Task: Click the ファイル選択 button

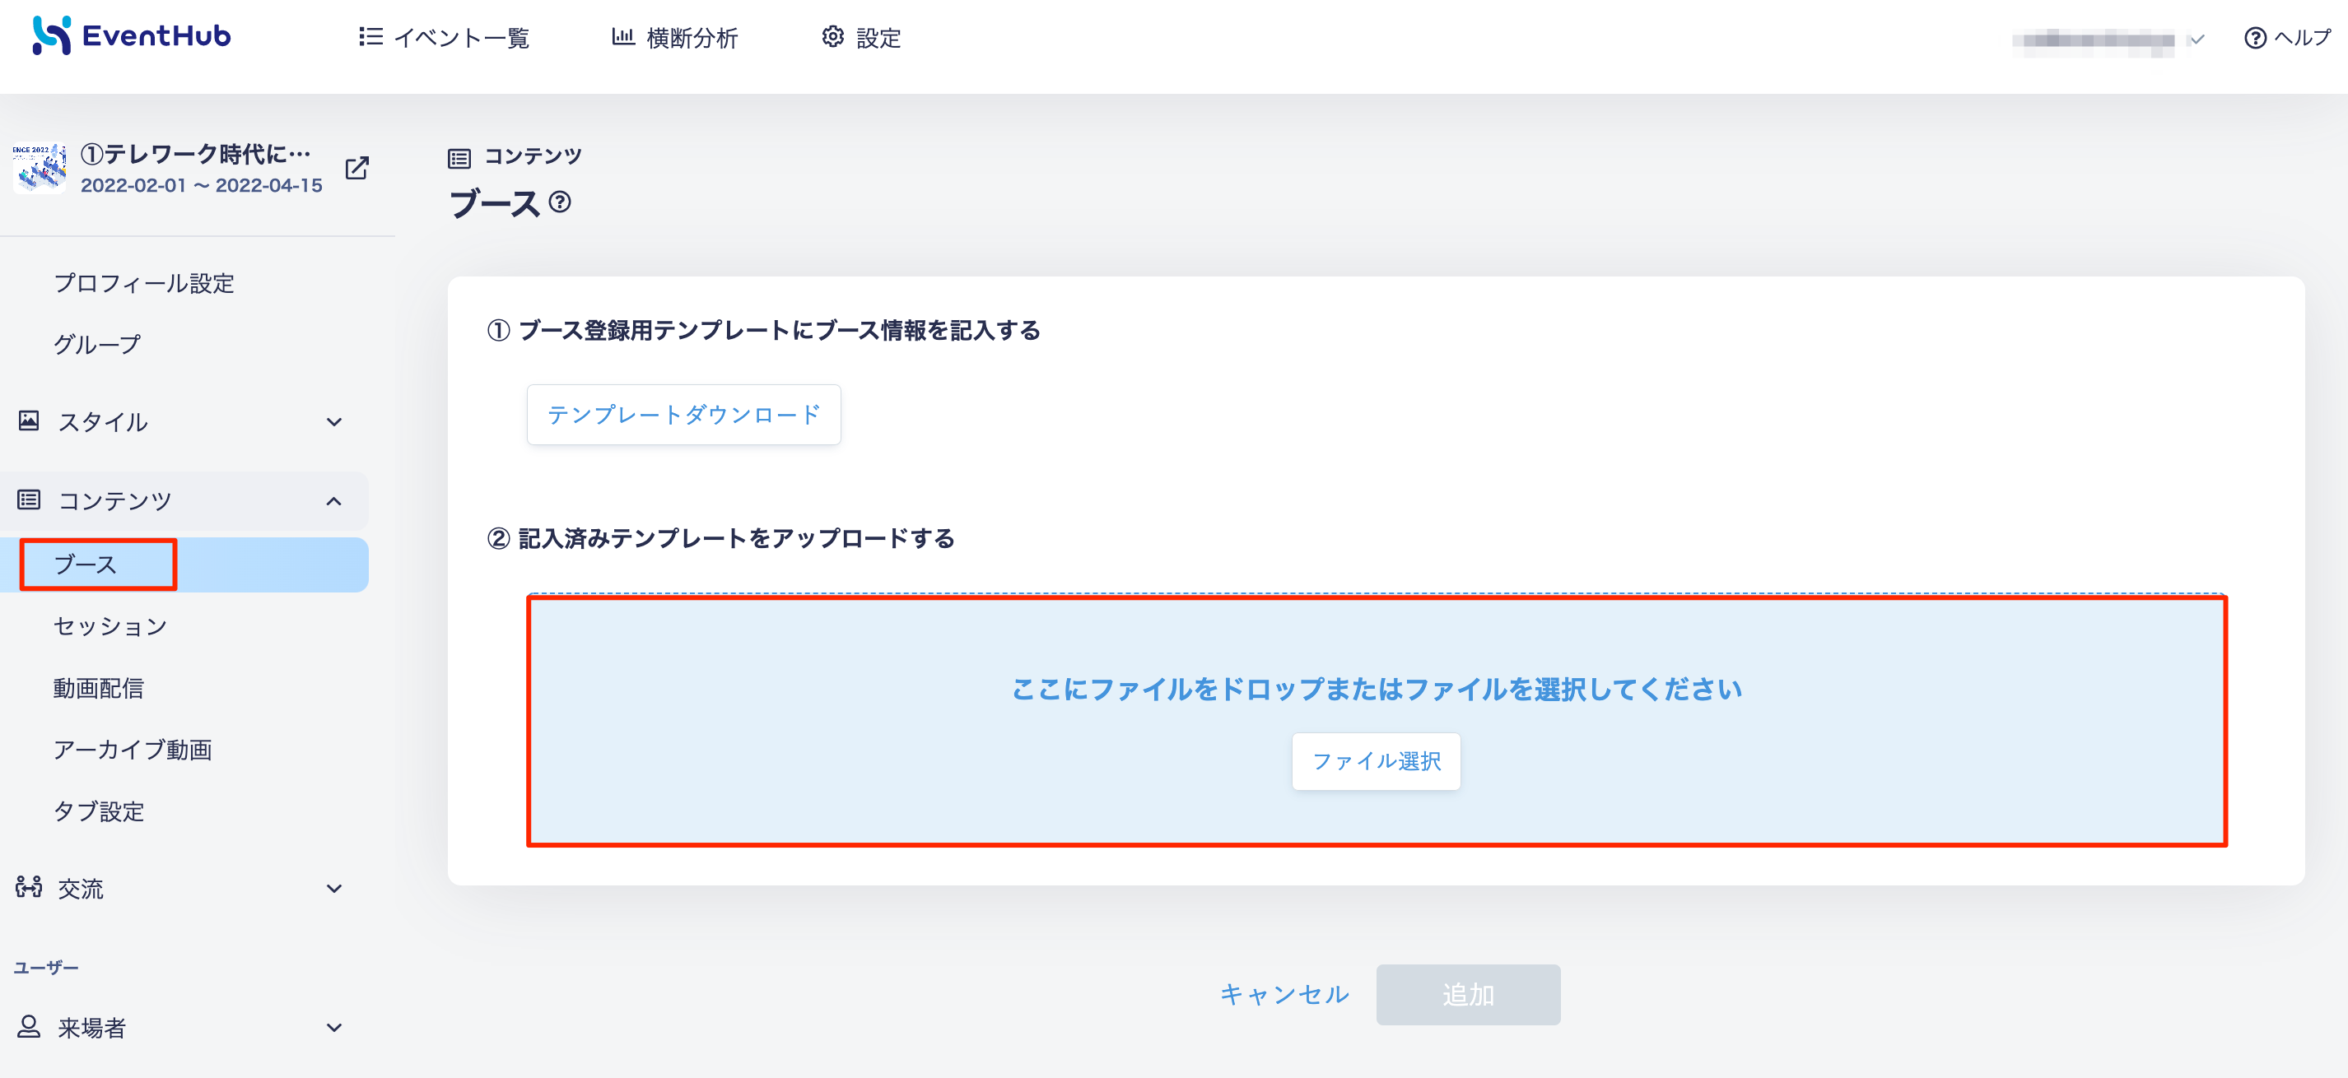Action: [1377, 761]
